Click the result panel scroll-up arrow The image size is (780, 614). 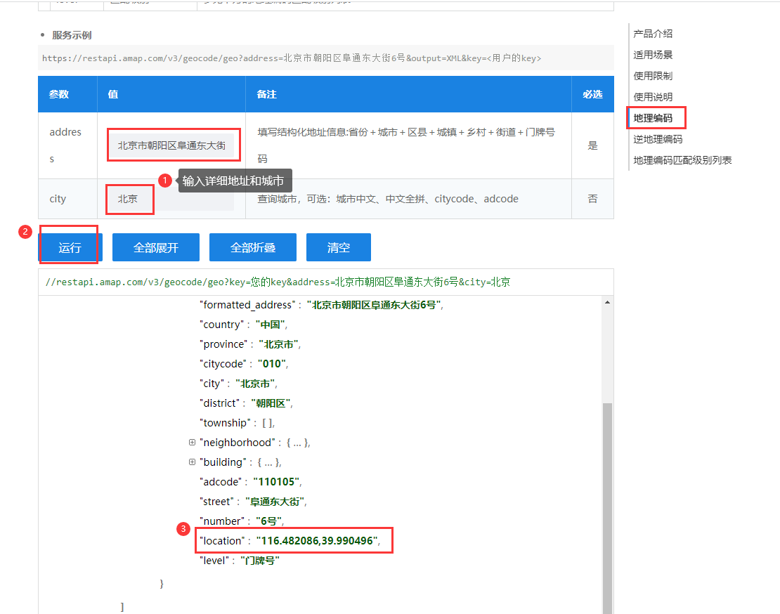coord(607,302)
